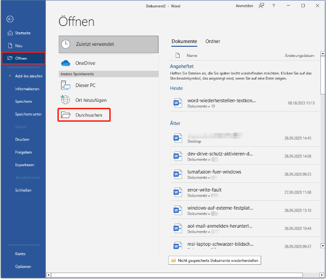This screenshot has width=326, height=280.
Task: Click the OneDrive cloud icon
Action: 65,63
